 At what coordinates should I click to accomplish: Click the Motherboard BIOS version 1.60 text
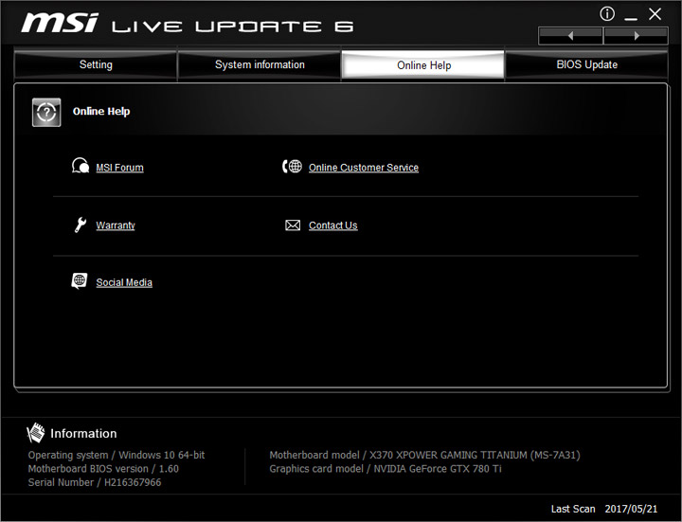click(103, 469)
